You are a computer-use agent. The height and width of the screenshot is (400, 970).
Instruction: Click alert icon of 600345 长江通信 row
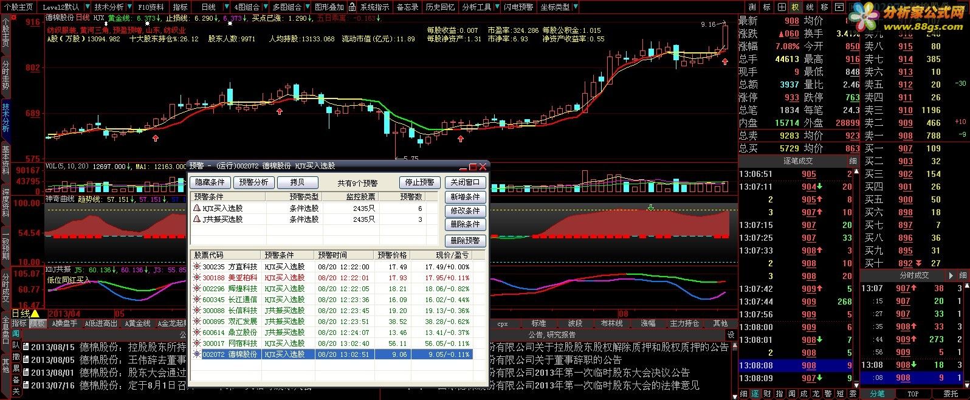(x=196, y=299)
